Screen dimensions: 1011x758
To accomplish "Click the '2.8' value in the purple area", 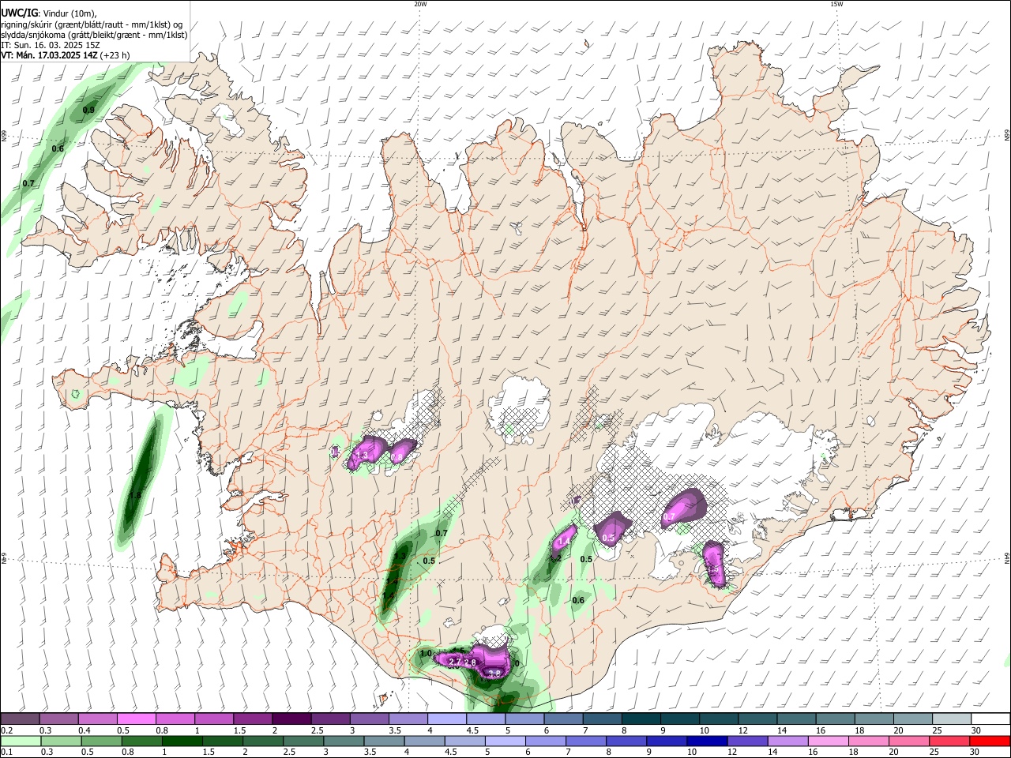I will pyautogui.click(x=470, y=663).
